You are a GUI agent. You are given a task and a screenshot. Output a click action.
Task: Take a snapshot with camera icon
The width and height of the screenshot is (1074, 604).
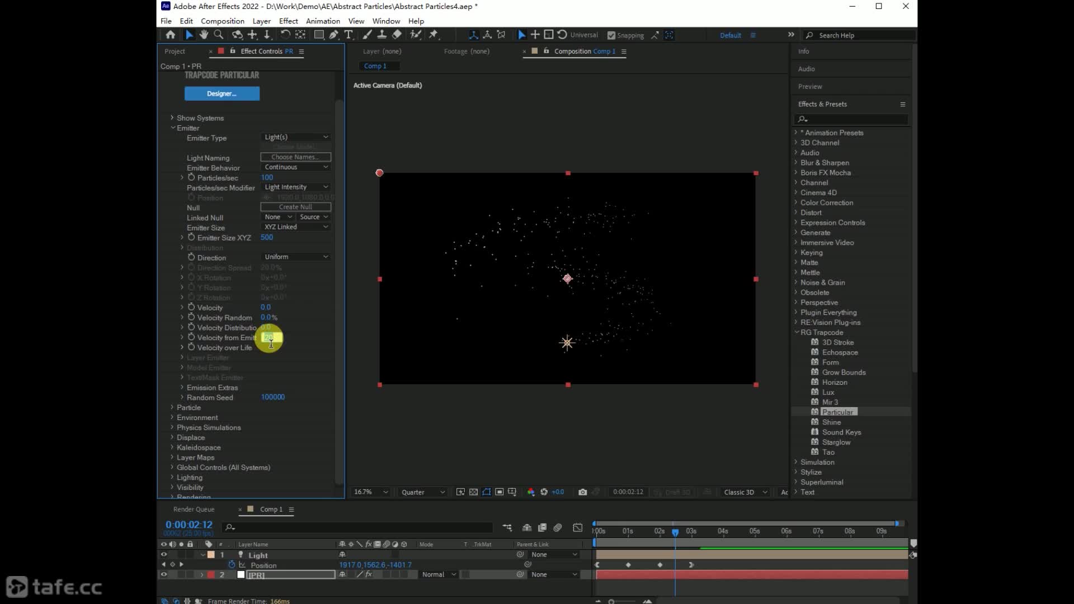582,492
